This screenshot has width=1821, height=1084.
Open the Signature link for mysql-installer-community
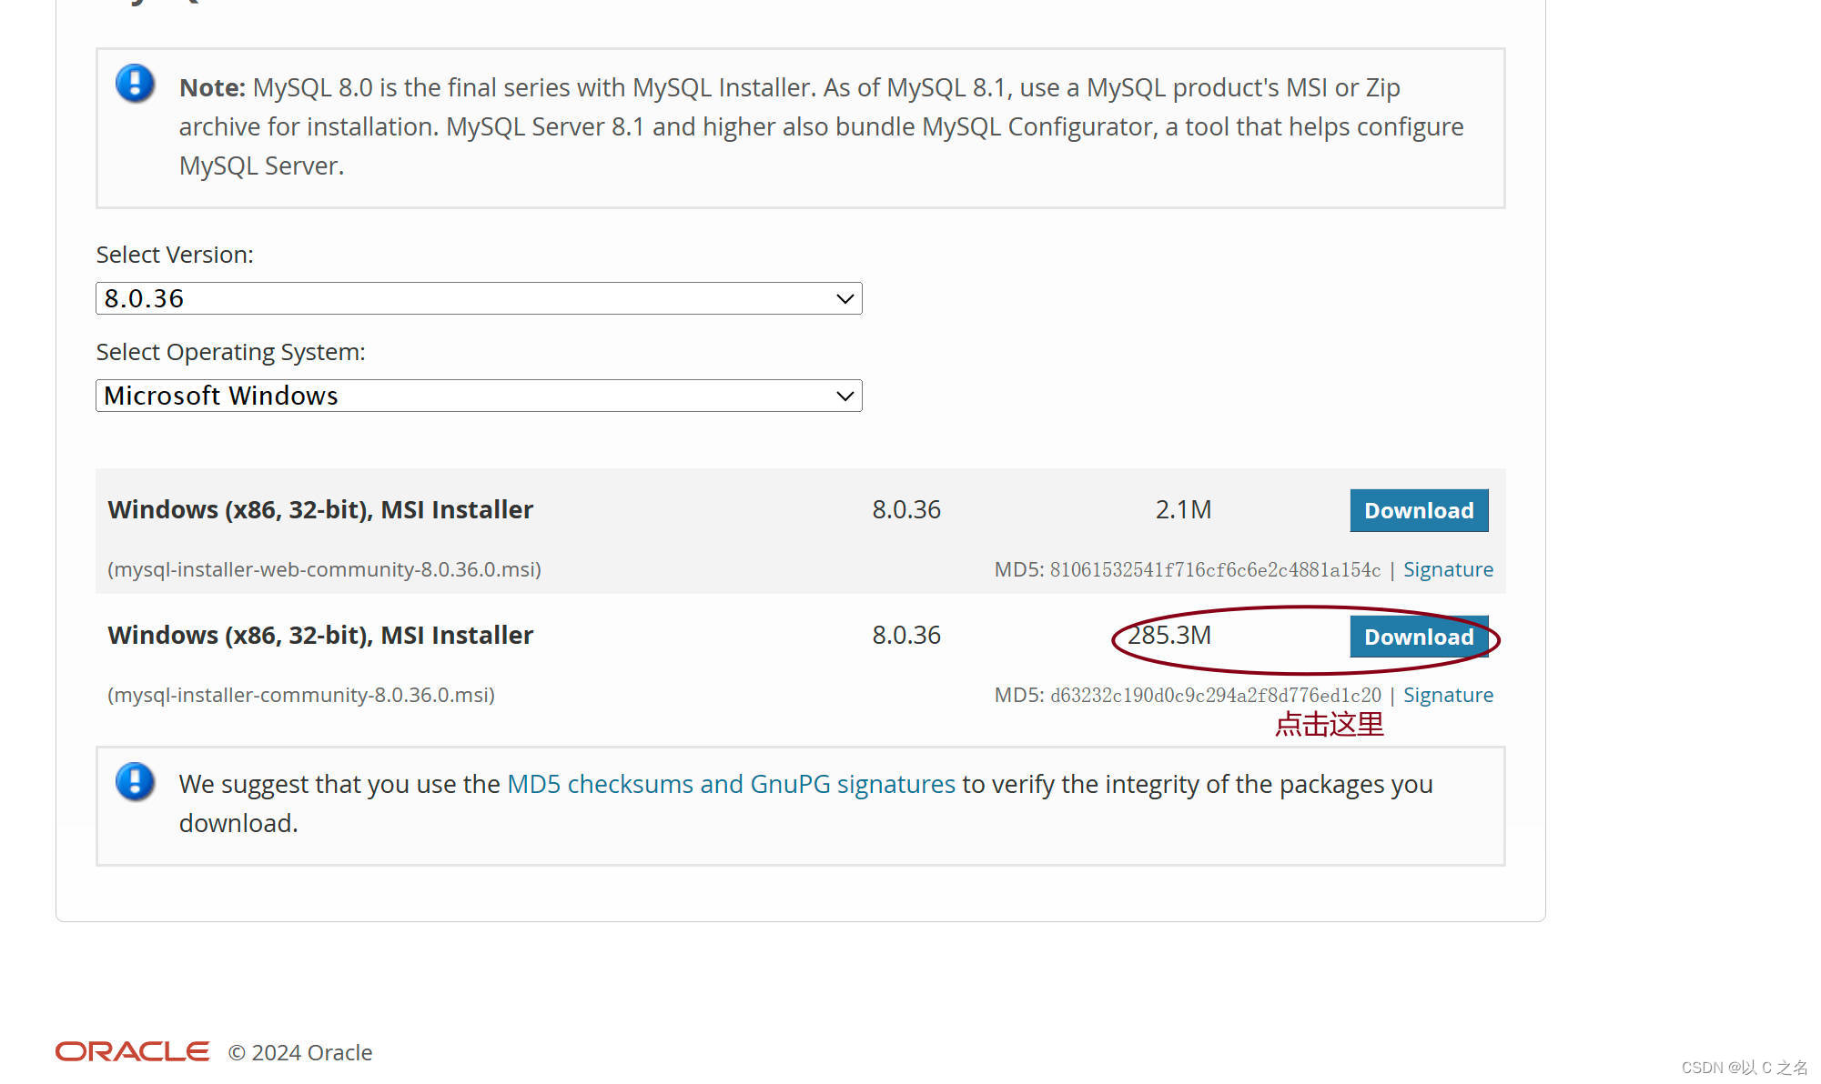coord(1447,695)
